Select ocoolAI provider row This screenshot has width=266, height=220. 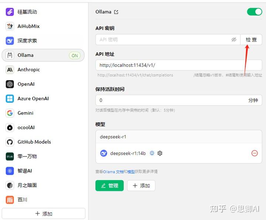click(x=43, y=127)
